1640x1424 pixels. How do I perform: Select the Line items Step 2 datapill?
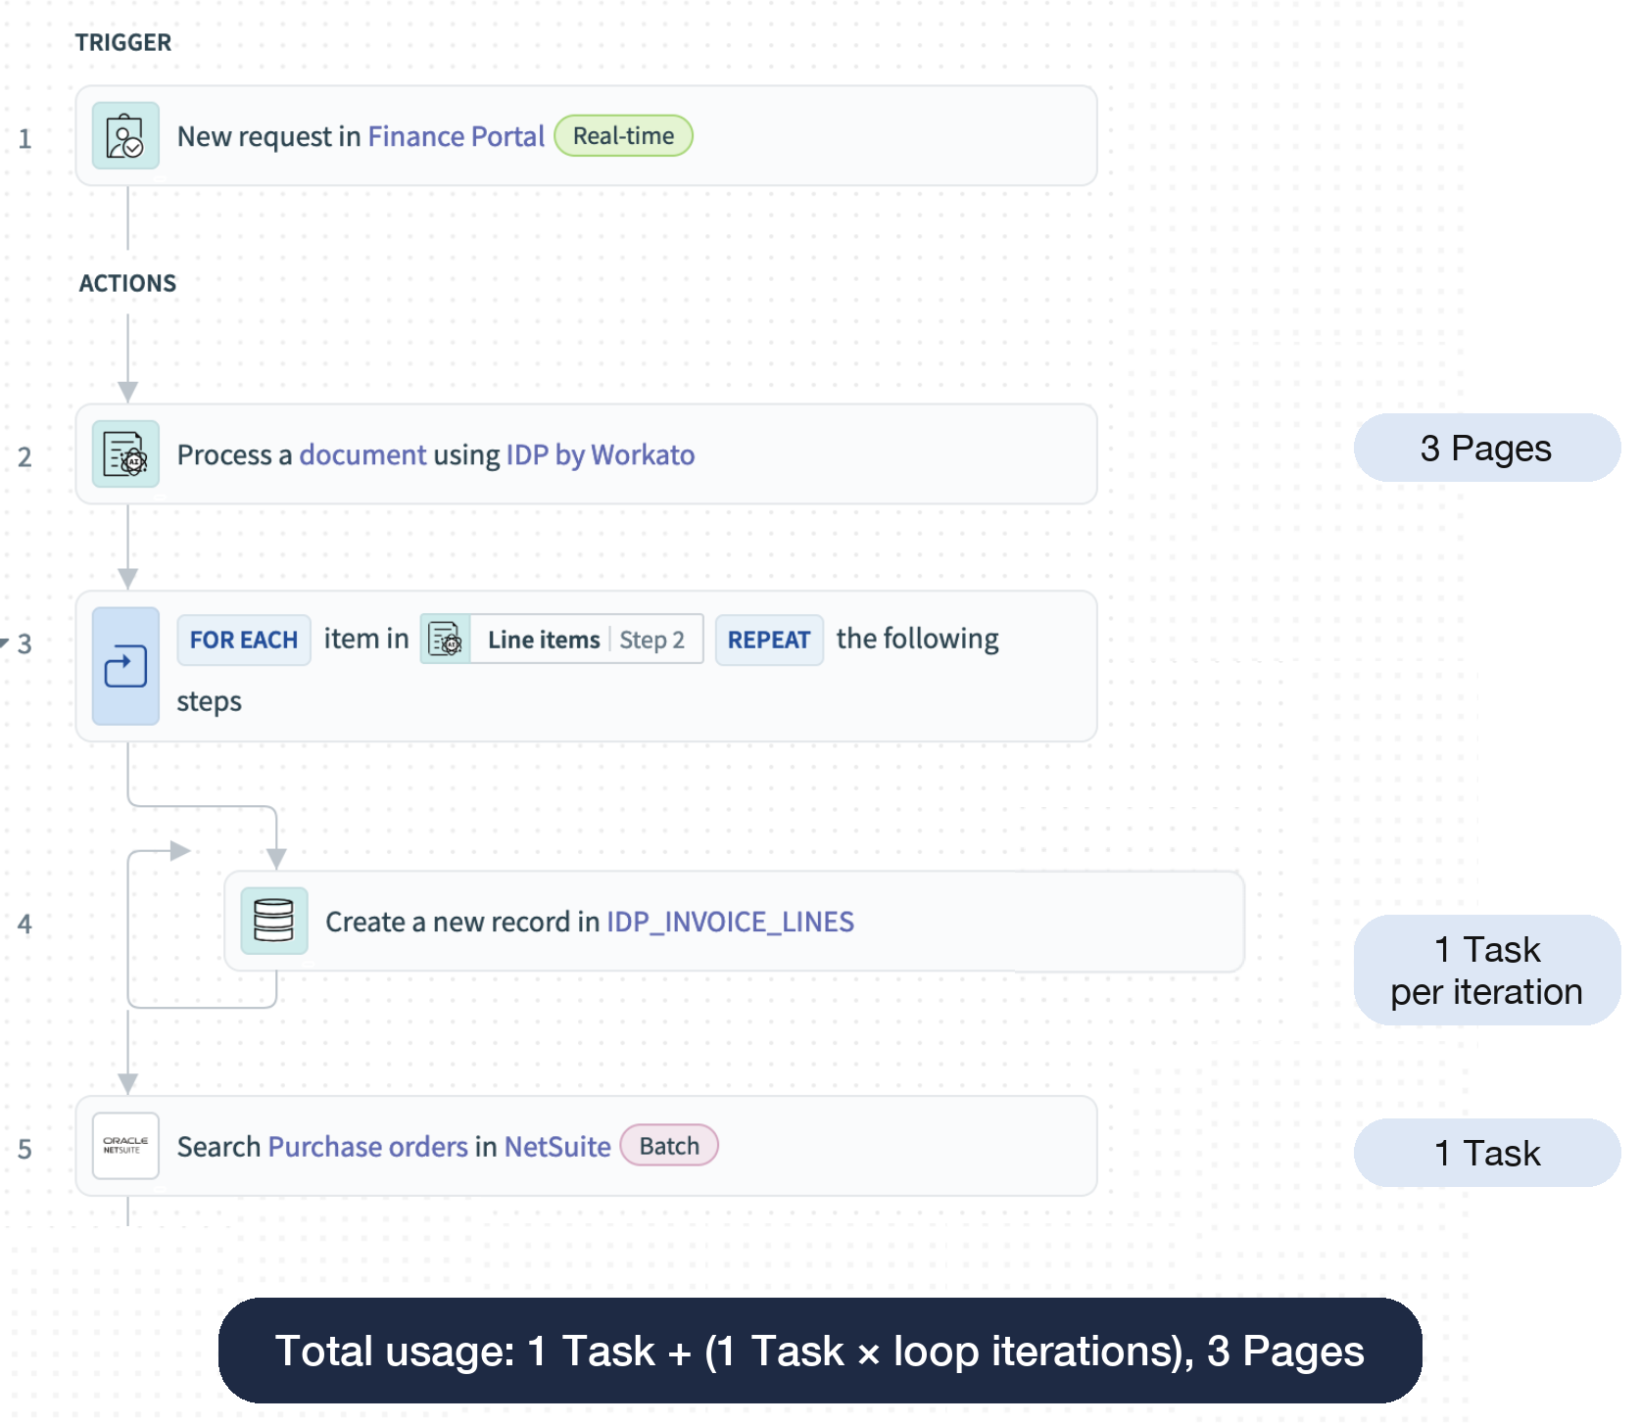tap(562, 640)
